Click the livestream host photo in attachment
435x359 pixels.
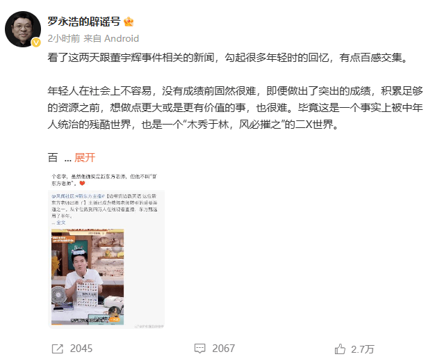[88, 277]
